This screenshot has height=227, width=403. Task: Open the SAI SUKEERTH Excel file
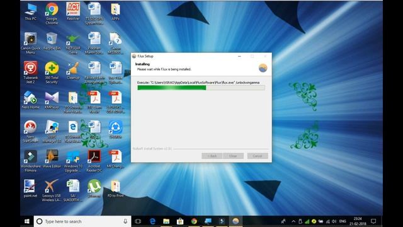point(73,190)
